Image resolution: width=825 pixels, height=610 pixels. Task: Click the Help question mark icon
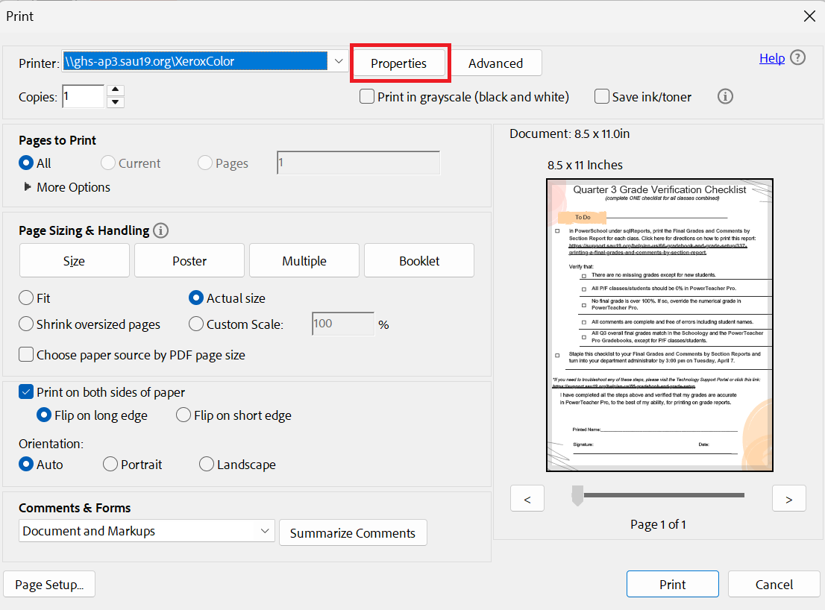click(x=797, y=58)
